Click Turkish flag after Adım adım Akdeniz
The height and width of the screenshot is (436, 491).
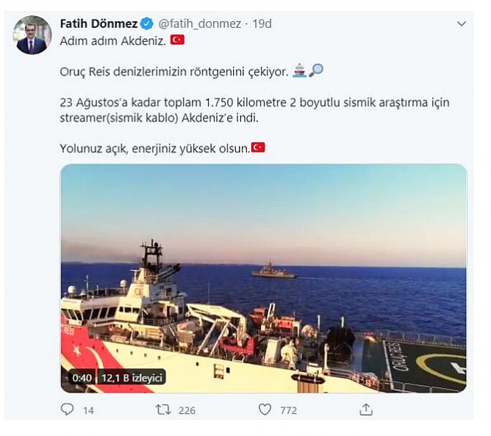177,40
